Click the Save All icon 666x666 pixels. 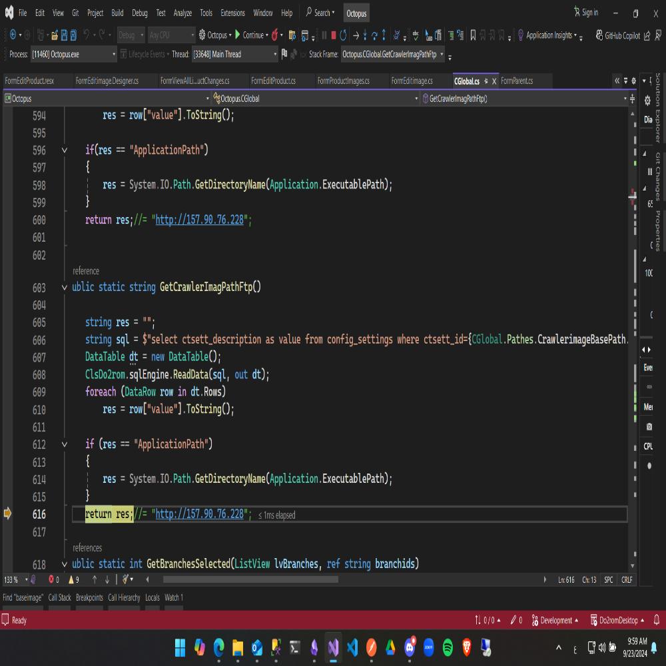[73, 35]
